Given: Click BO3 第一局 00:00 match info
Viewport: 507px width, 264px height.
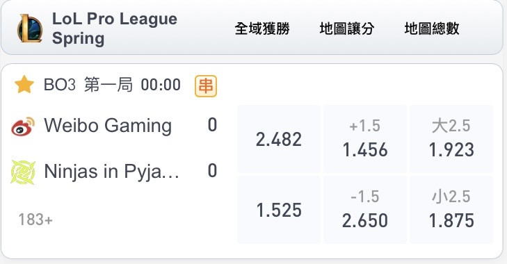Looking at the screenshot, I should point(112,85).
